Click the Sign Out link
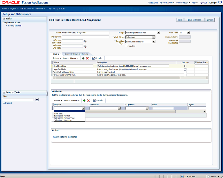 pyautogui.click(x=203, y=2)
